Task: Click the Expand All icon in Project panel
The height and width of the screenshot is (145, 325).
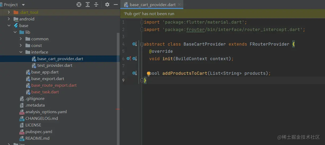Action: (88, 5)
